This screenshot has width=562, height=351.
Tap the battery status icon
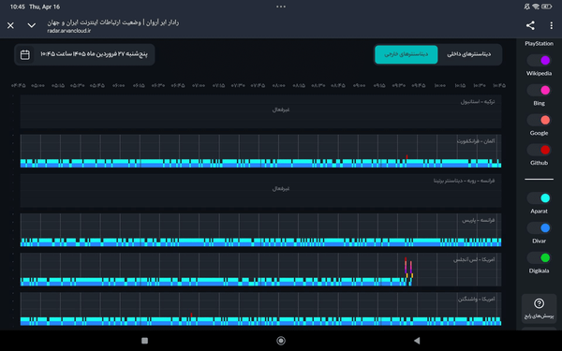[546, 7]
